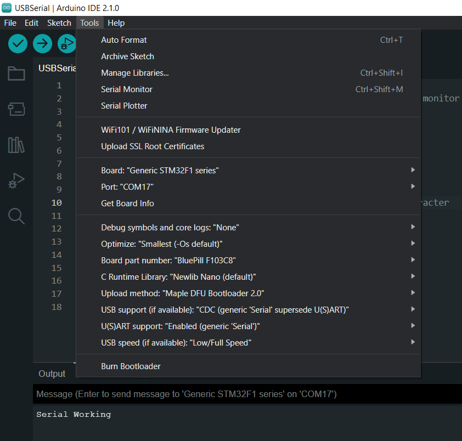Open the Sketch menu

click(59, 23)
